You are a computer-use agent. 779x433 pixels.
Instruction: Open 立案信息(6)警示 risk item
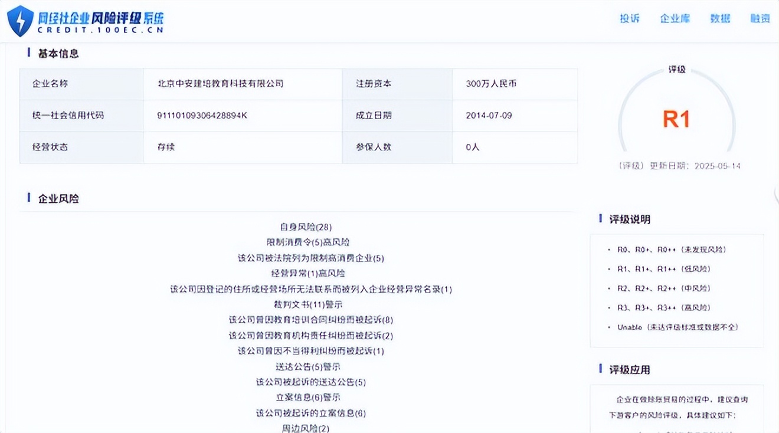(307, 397)
